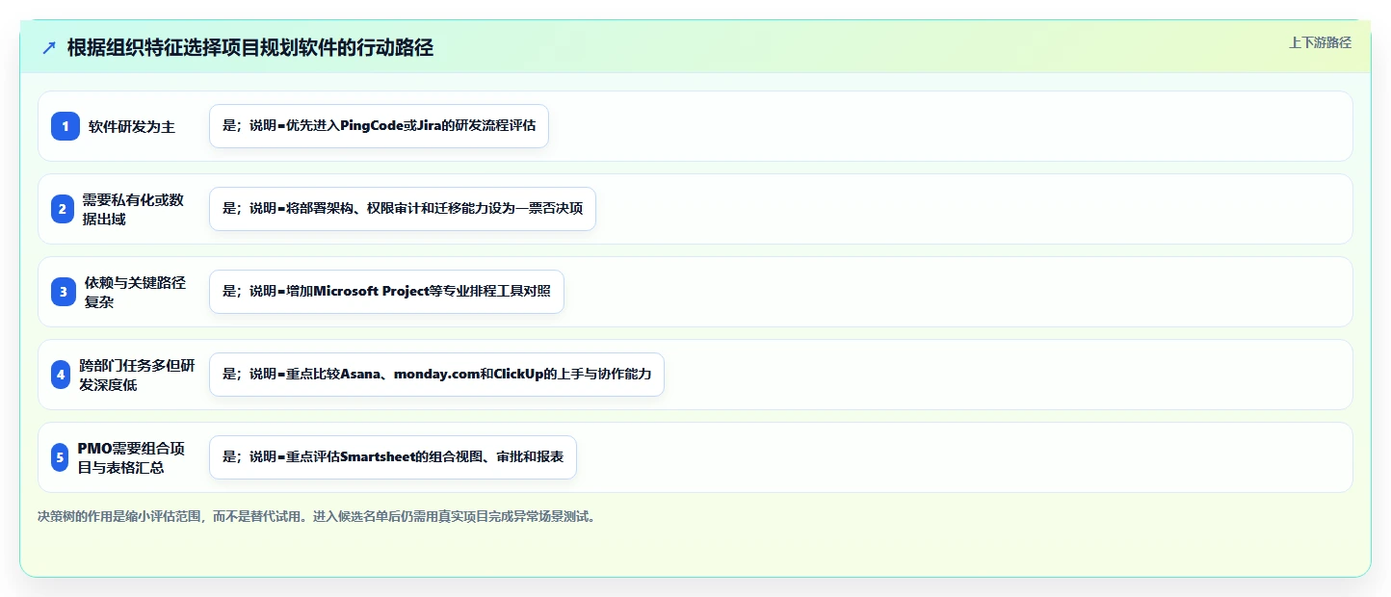Click the Microsoft Project answer box

[x=386, y=292]
